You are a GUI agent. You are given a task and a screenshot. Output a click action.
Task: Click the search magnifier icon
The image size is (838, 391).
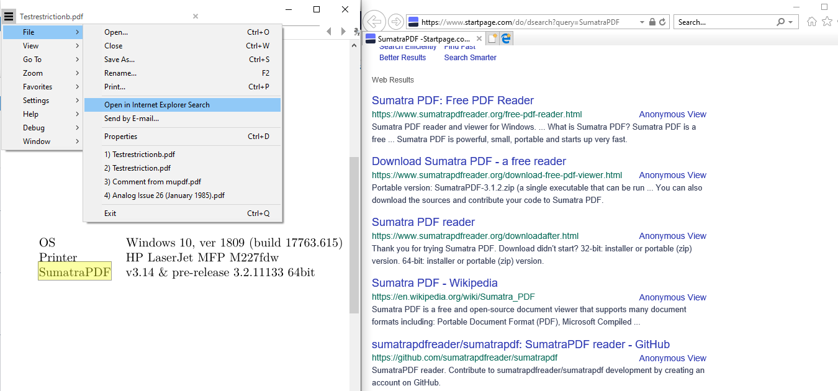[x=782, y=21]
